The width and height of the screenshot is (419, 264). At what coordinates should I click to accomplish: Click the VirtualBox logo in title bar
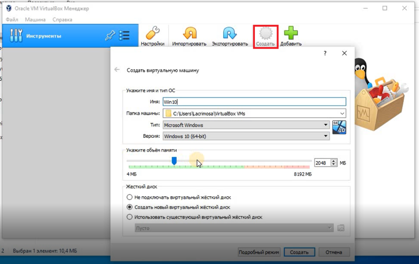(x=9, y=8)
